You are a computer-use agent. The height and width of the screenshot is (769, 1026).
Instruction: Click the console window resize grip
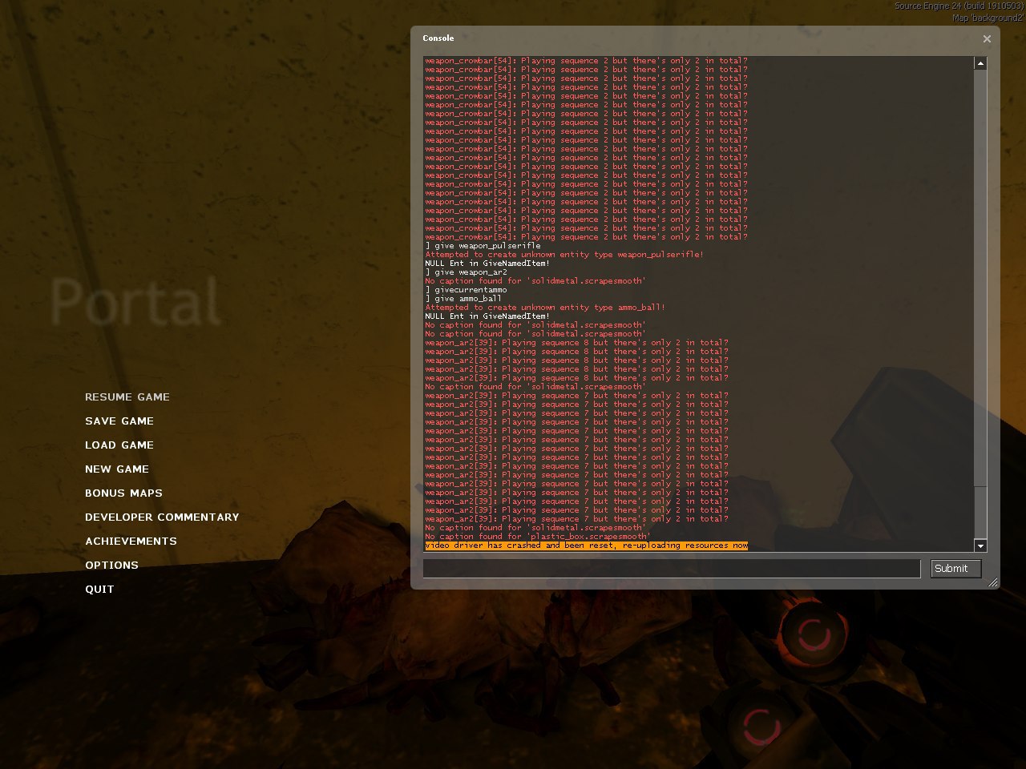tap(993, 582)
